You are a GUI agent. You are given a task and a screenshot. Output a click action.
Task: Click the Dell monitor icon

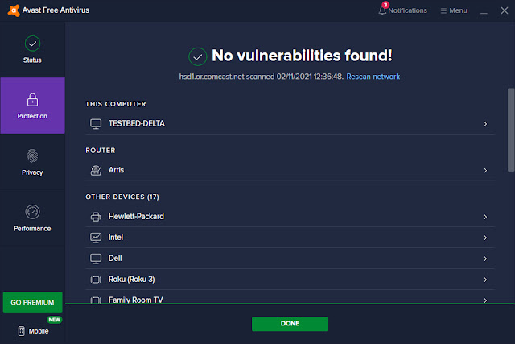[x=96, y=259]
